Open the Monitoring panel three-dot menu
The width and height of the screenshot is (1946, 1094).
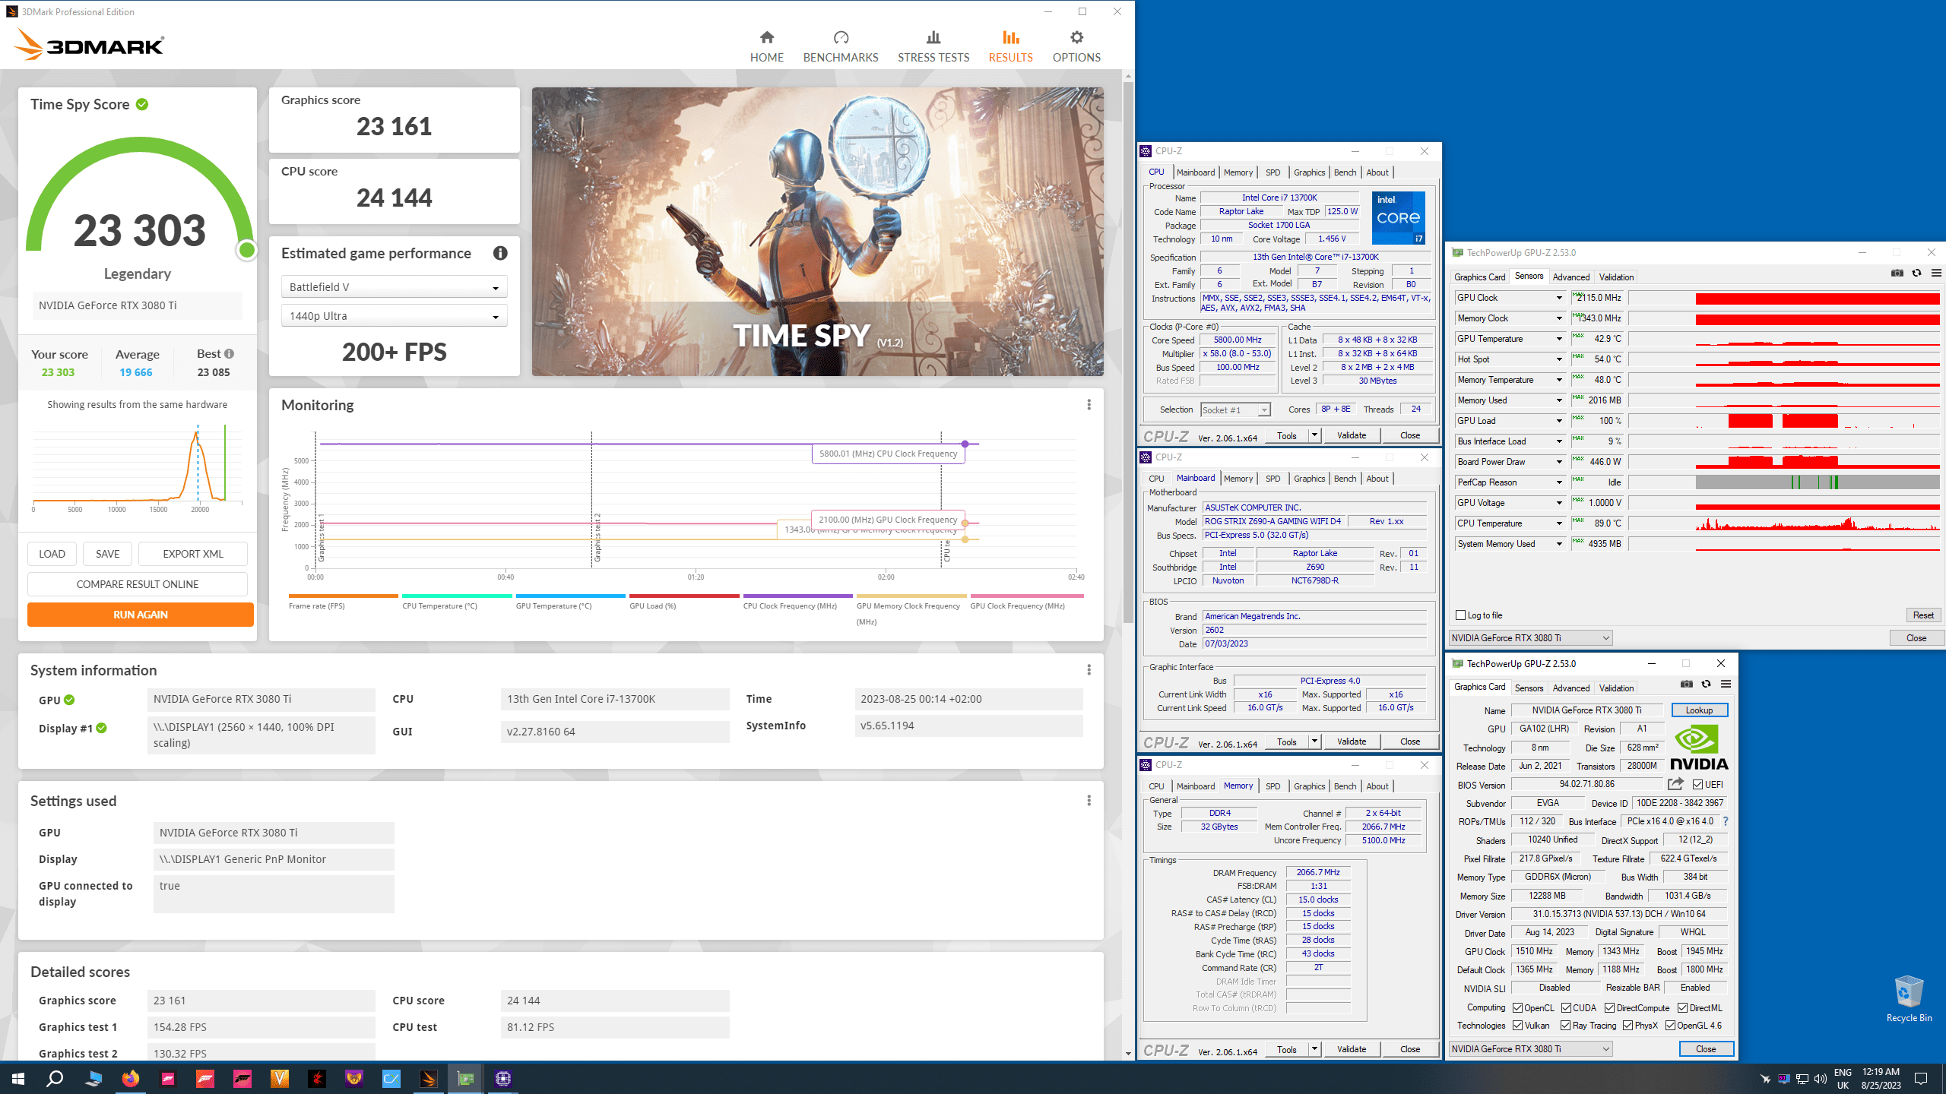coord(1089,405)
